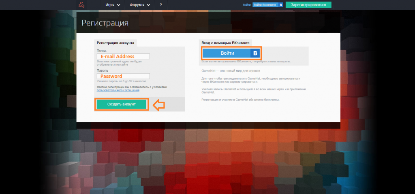Click text GameNet — это новый мир для игроков
415x194 pixels.
[x=231, y=71]
